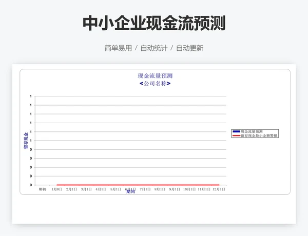The height and width of the screenshot is (236, 308).
Task: Select legend entry 现金流量预测
Action: click(252, 131)
